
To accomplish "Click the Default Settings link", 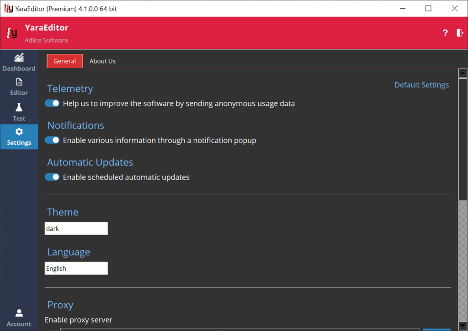I will (421, 85).
